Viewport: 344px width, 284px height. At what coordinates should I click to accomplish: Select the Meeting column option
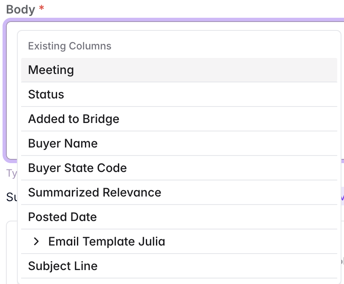pyautogui.click(x=51, y=70)
